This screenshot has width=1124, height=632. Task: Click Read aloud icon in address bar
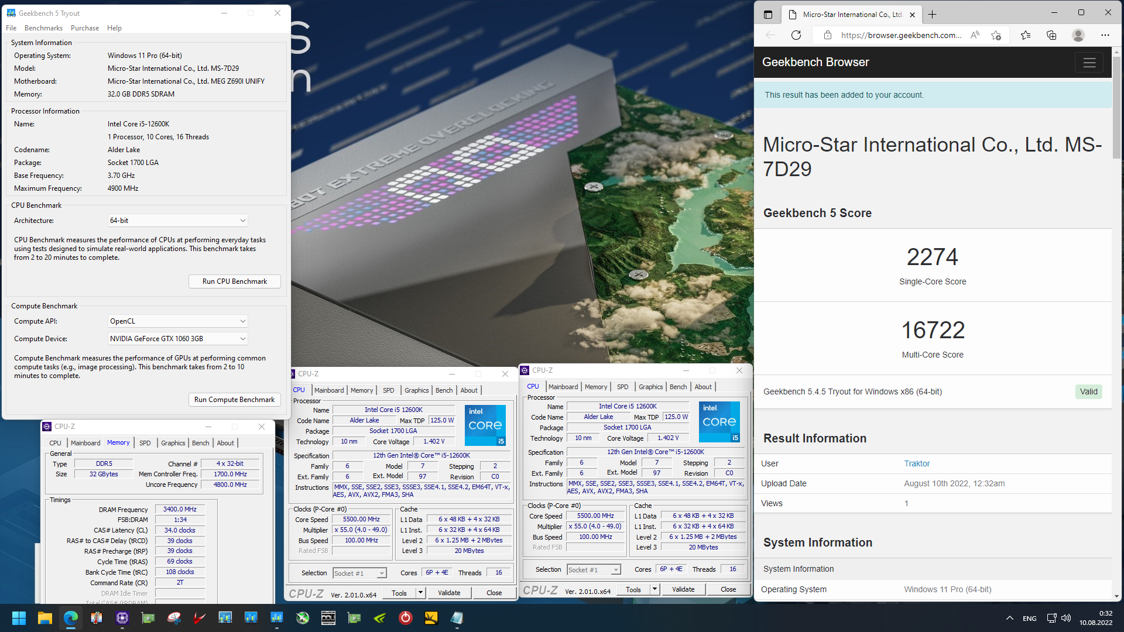(x=975, y=35)
